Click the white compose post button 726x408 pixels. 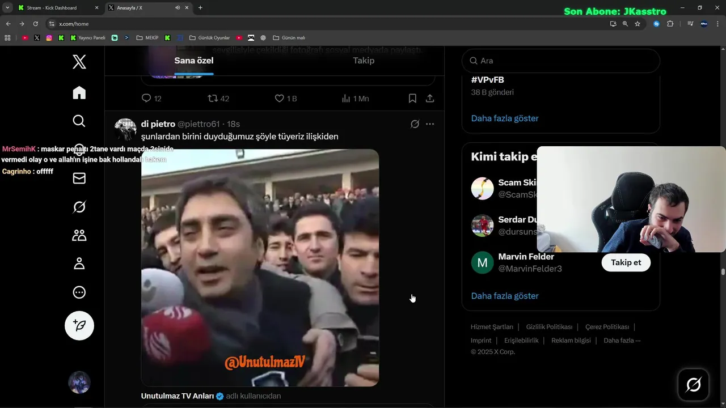click(x=79, y=325)
